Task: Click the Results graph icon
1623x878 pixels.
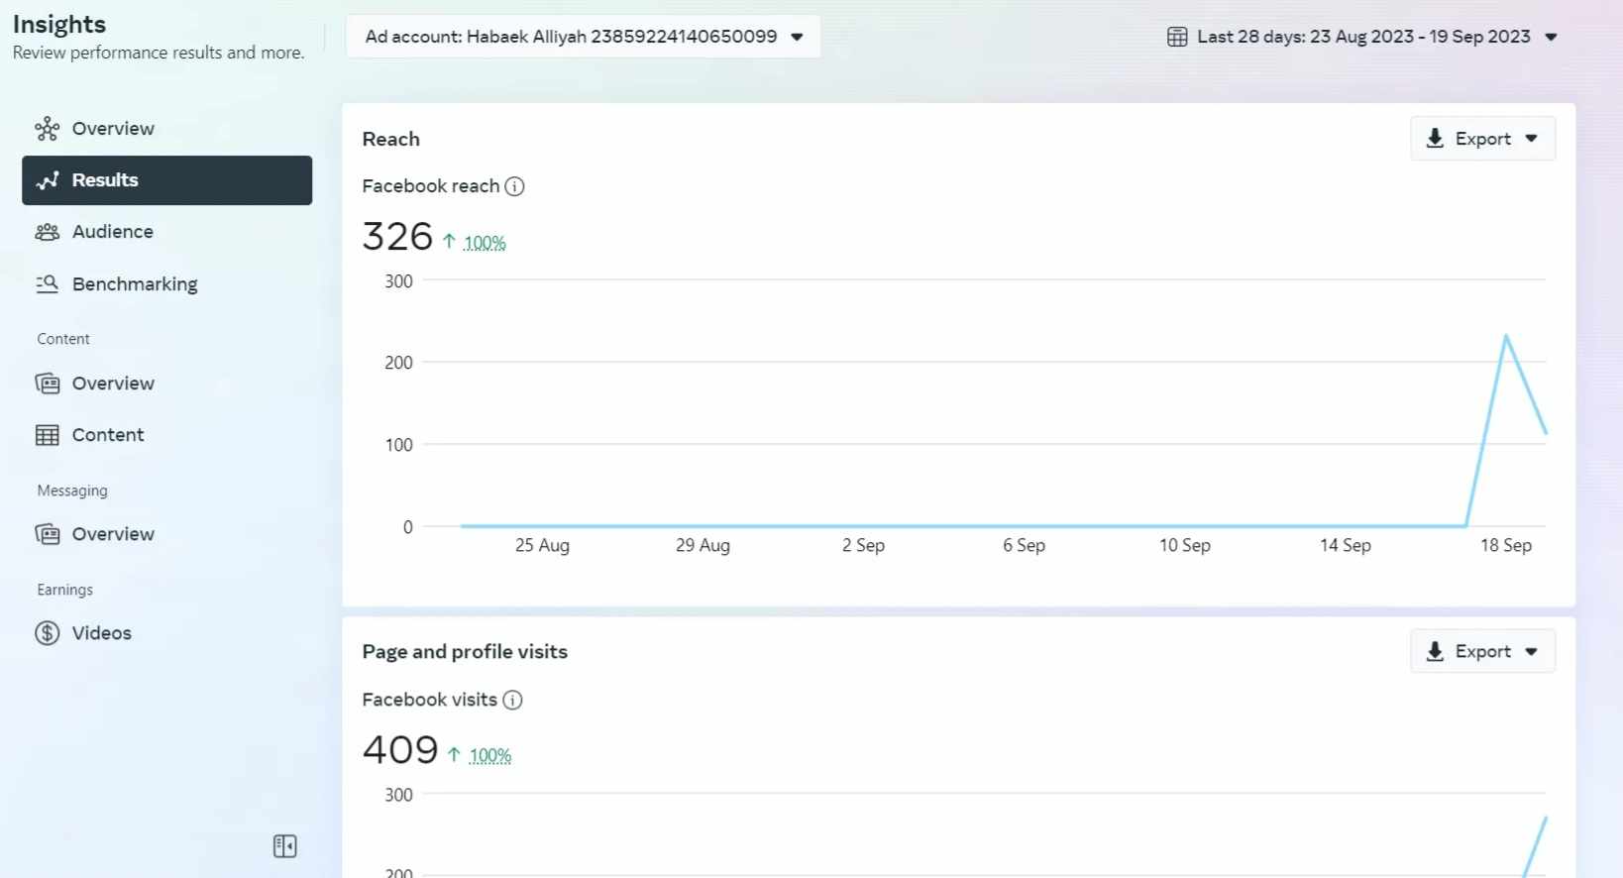Action: pyautogui.click(x=47, y=180)
